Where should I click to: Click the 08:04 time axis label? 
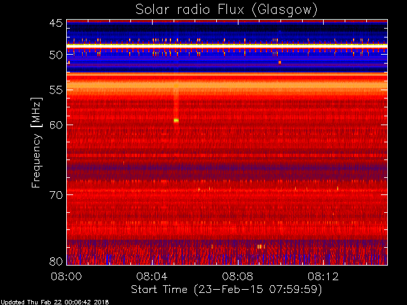click(152, 276)
